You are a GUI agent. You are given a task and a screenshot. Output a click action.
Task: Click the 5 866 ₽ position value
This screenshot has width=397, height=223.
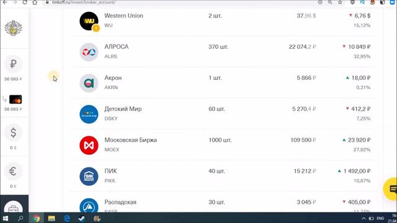coord(306,78)
